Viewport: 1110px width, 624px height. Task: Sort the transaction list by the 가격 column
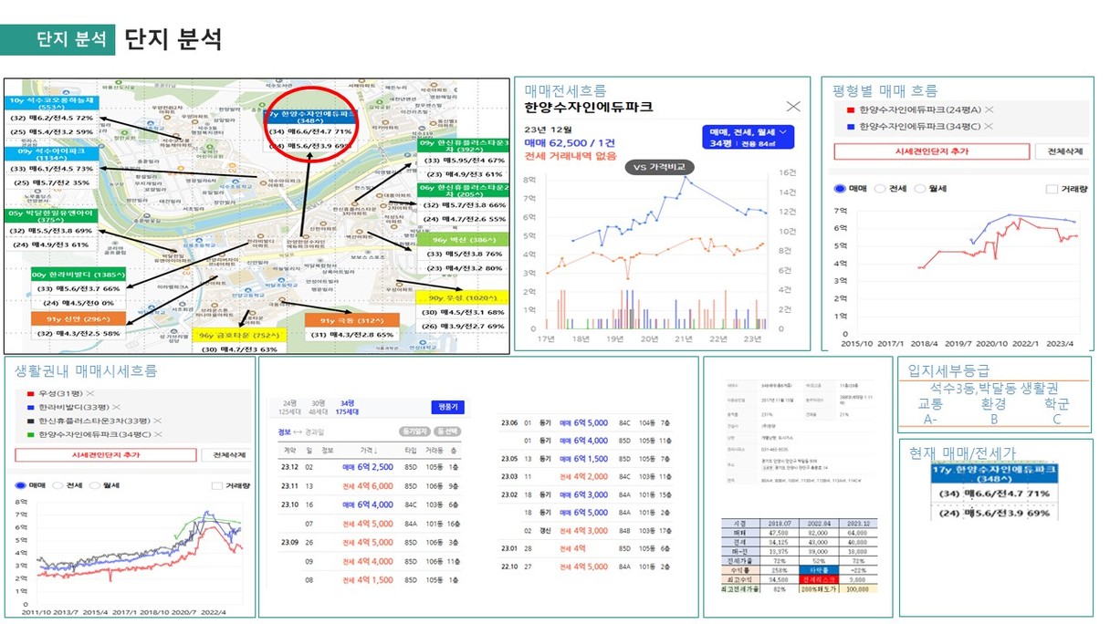(x=367, y=449)
